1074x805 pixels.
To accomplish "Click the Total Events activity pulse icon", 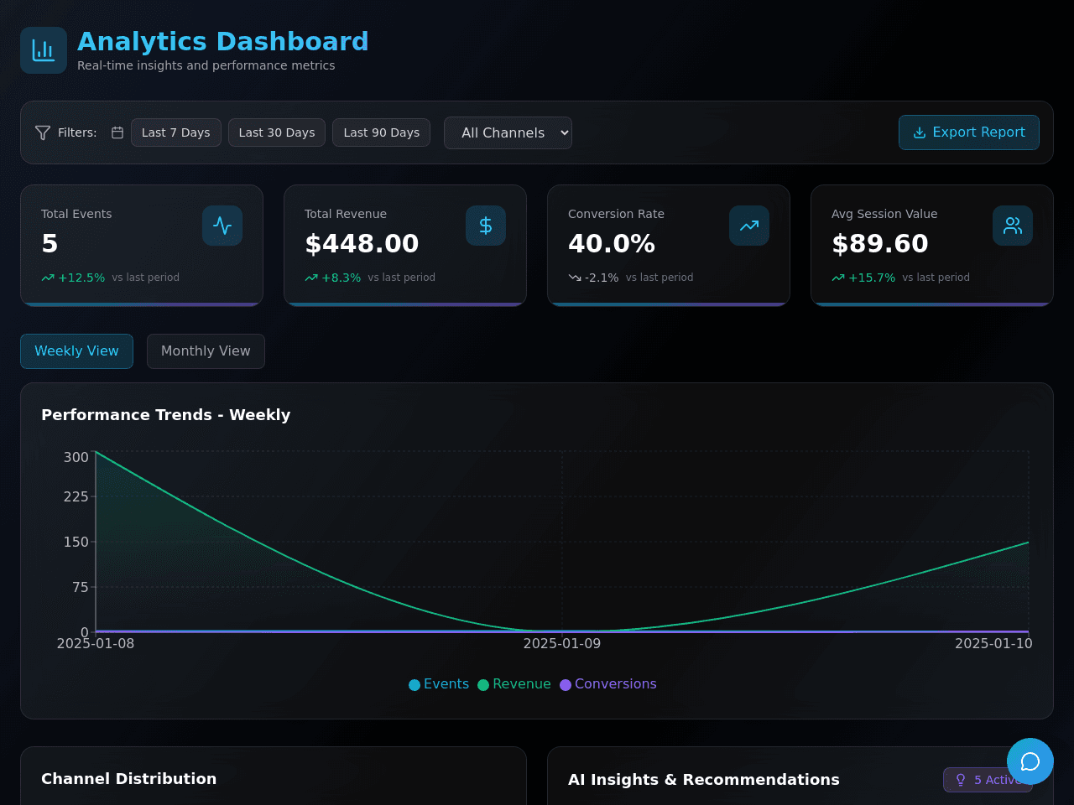I will click(x=222, y=226).
